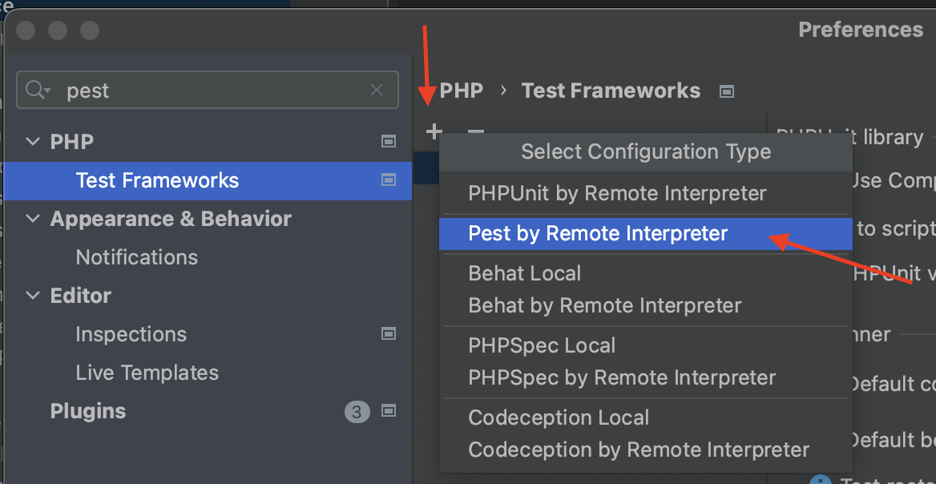Collapse the Editor section
Image resolution: width=936 pixels, height=484 pixels.
tap(32, 296)
